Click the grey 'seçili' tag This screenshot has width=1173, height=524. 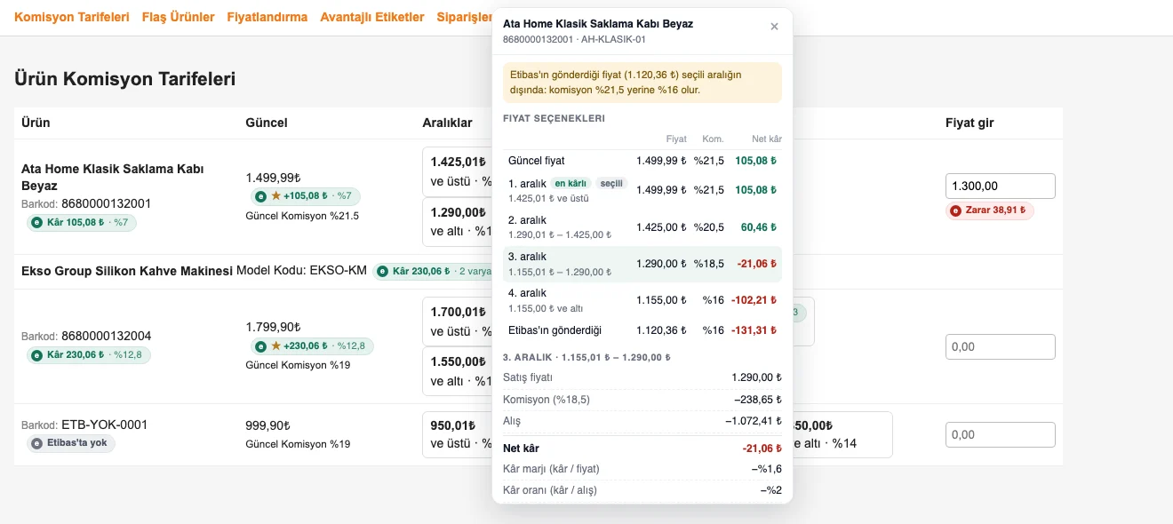pos(611,183)
